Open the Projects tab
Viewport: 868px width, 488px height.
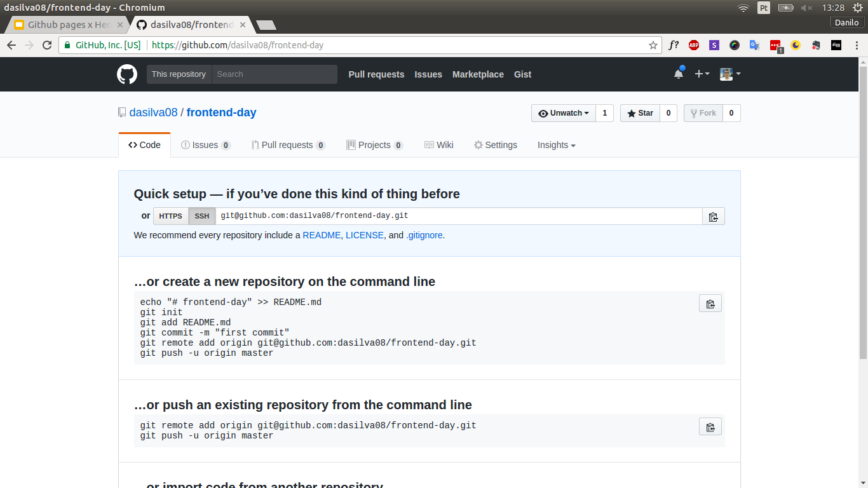374,145
